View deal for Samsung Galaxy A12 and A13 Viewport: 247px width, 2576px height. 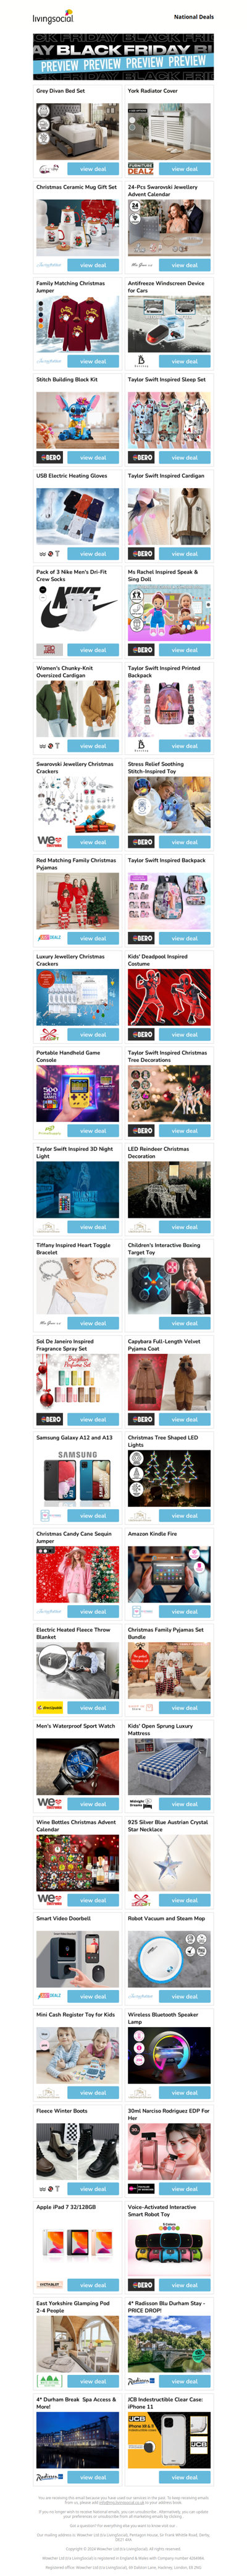coord(93,1516)
